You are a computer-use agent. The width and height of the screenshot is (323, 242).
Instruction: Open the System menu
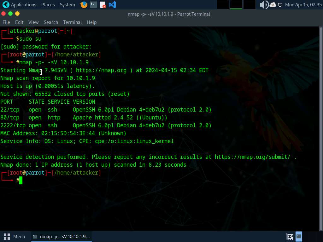coord(67,5)
